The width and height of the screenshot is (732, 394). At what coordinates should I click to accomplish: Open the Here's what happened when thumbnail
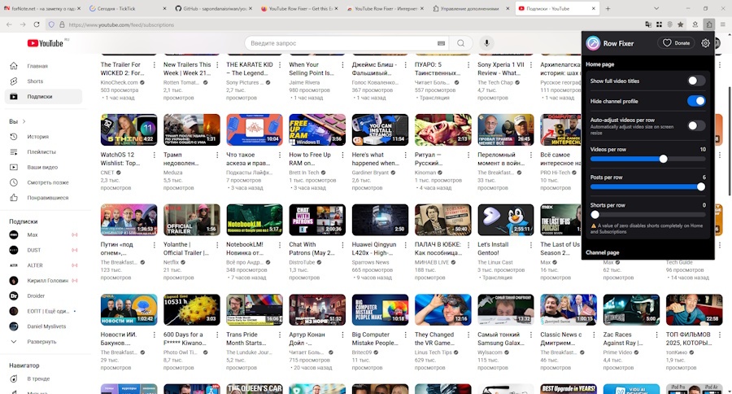pos(380,129)
